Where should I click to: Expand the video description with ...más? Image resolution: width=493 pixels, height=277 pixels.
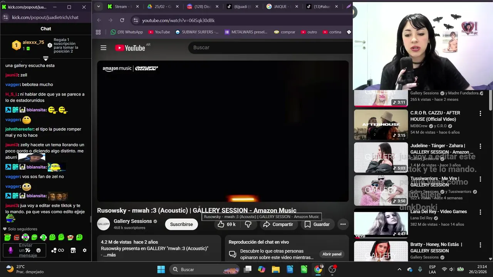(109, 255)
